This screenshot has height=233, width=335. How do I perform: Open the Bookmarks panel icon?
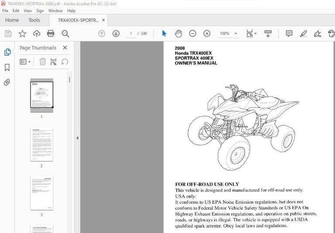[x=7, y=67]
